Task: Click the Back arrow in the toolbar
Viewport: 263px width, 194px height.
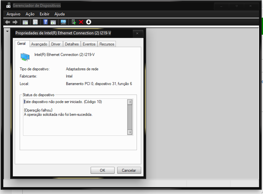Action: click(8, 22)
